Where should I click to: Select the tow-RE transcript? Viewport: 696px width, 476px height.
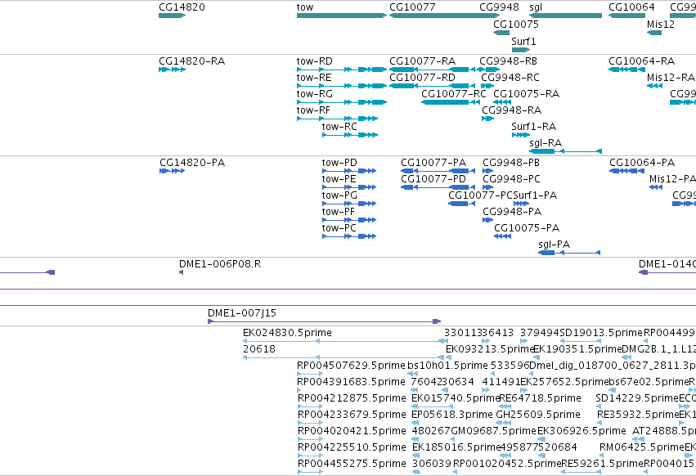342,86
